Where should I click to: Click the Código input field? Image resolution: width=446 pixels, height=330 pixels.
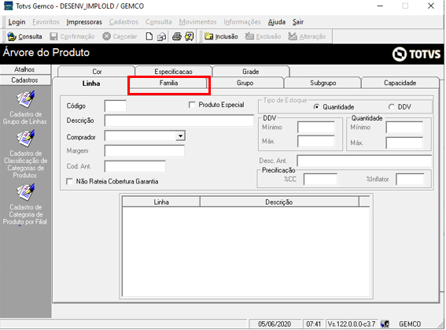click(116, 106)
